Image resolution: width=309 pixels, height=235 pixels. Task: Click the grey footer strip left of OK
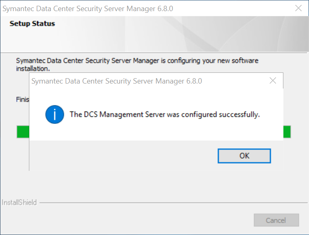point(124,156)
